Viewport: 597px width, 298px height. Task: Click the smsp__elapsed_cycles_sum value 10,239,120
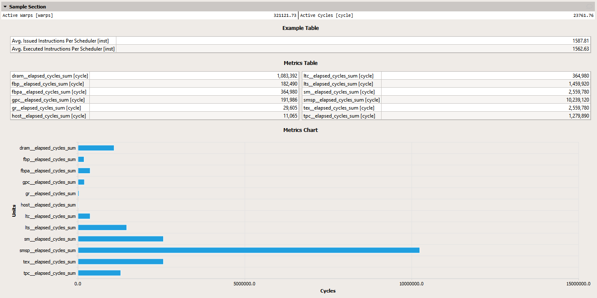575,100
